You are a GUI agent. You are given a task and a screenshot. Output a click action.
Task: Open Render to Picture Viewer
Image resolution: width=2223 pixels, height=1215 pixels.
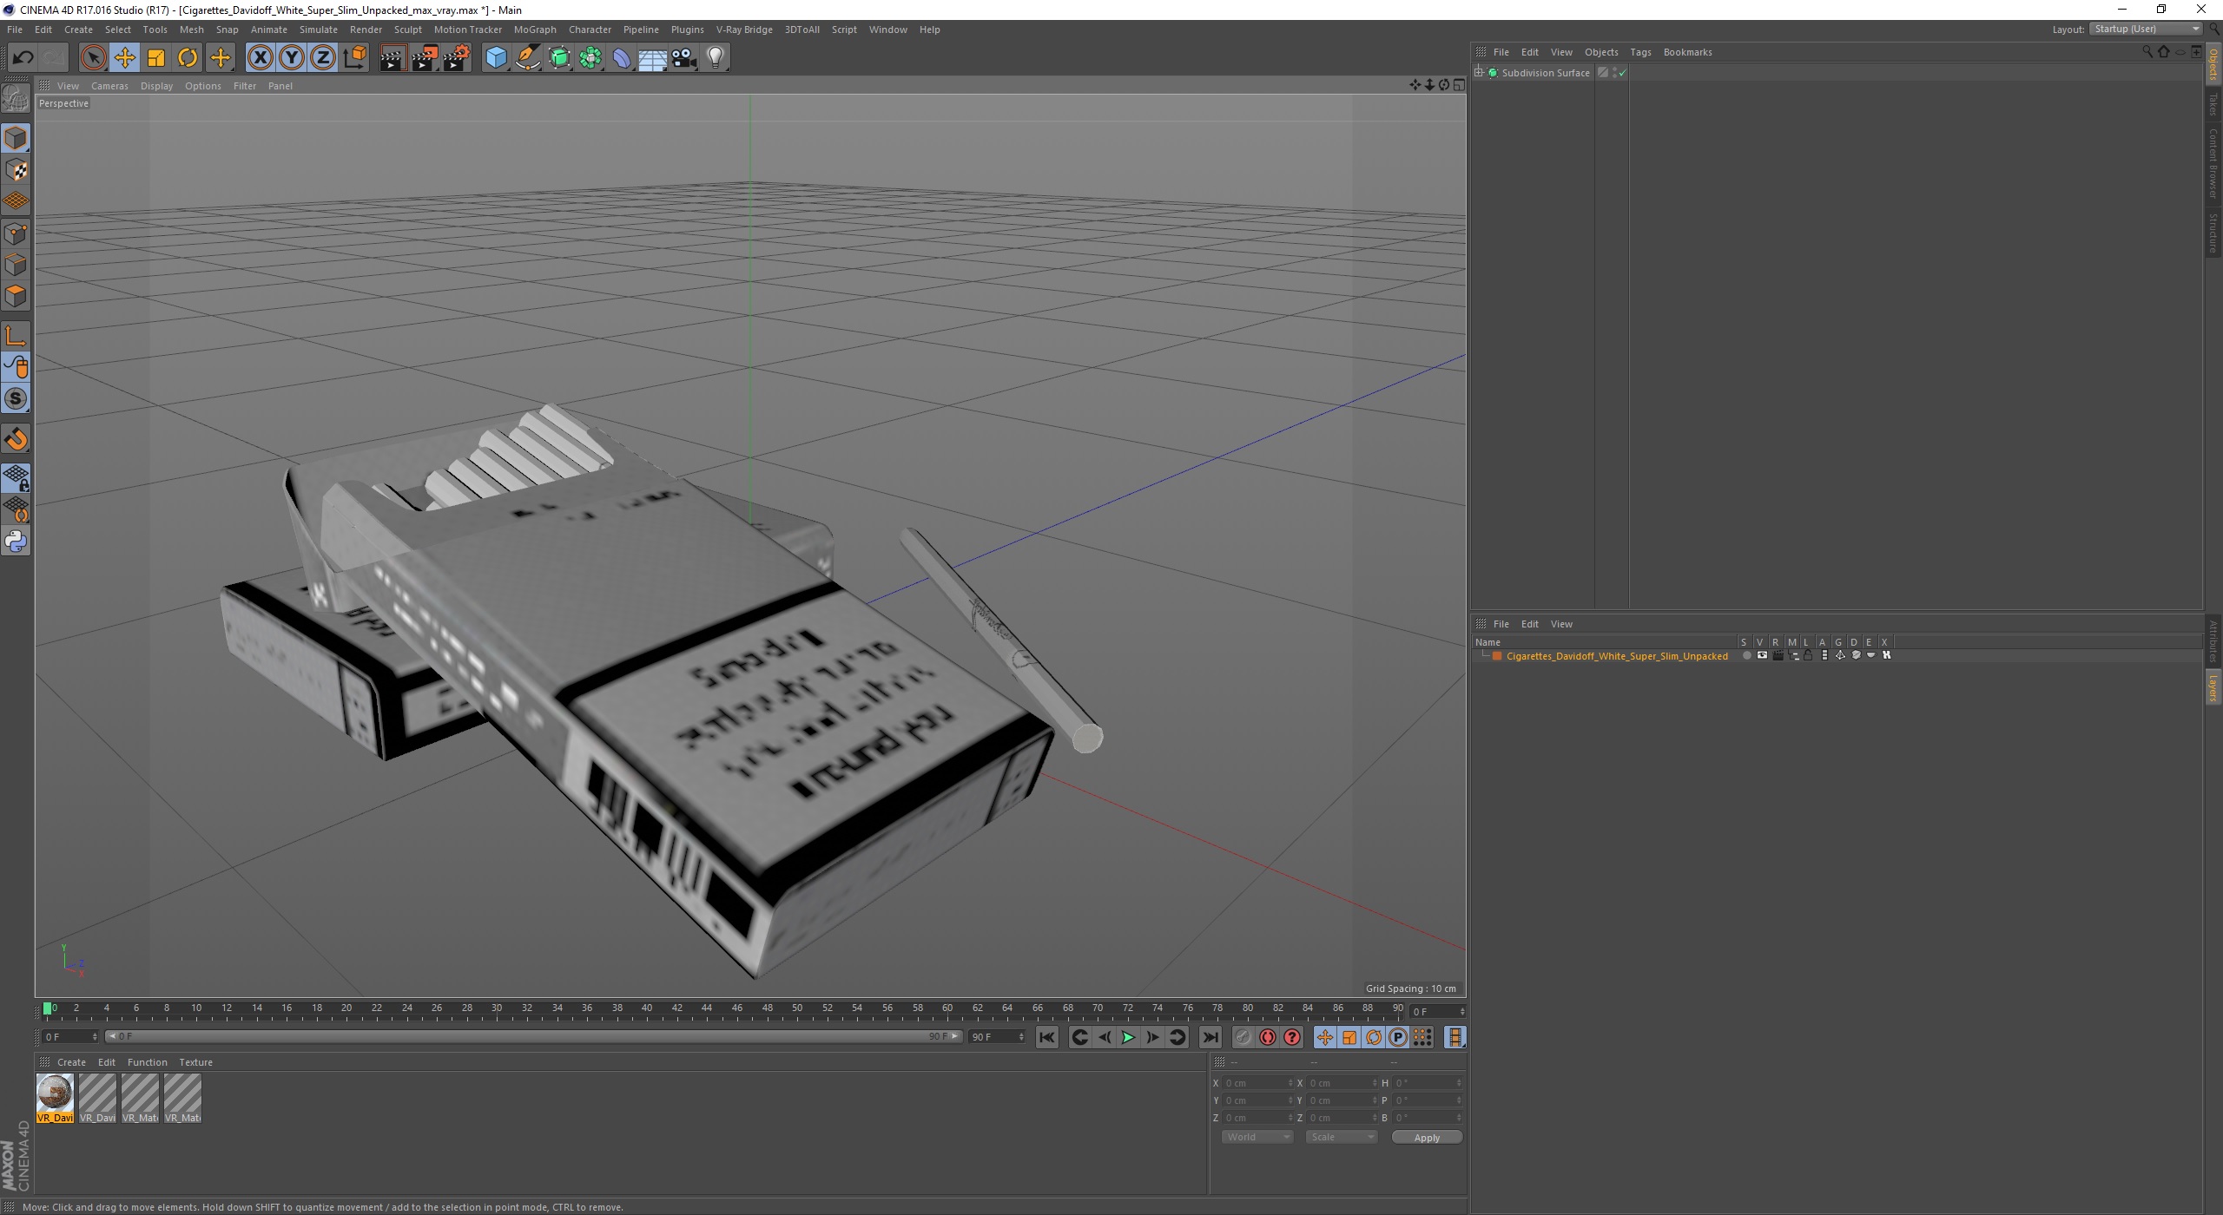pos(425,58)
